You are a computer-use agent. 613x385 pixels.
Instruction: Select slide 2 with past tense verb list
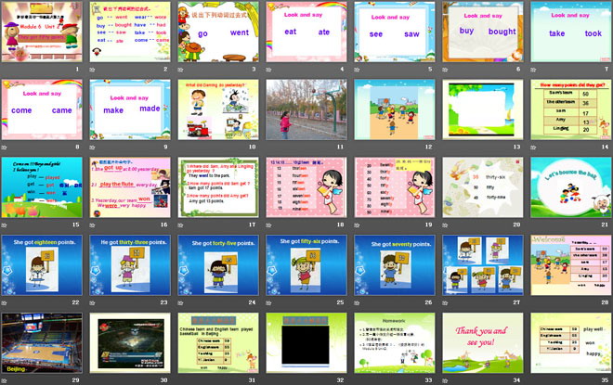click(x=130, y=32)
